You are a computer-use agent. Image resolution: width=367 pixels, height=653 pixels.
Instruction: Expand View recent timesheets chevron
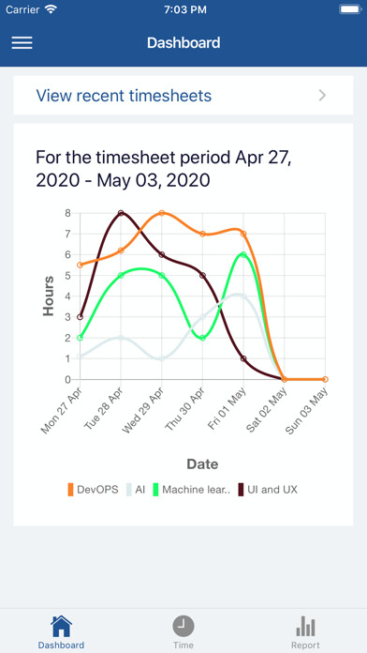click(322, 96)
